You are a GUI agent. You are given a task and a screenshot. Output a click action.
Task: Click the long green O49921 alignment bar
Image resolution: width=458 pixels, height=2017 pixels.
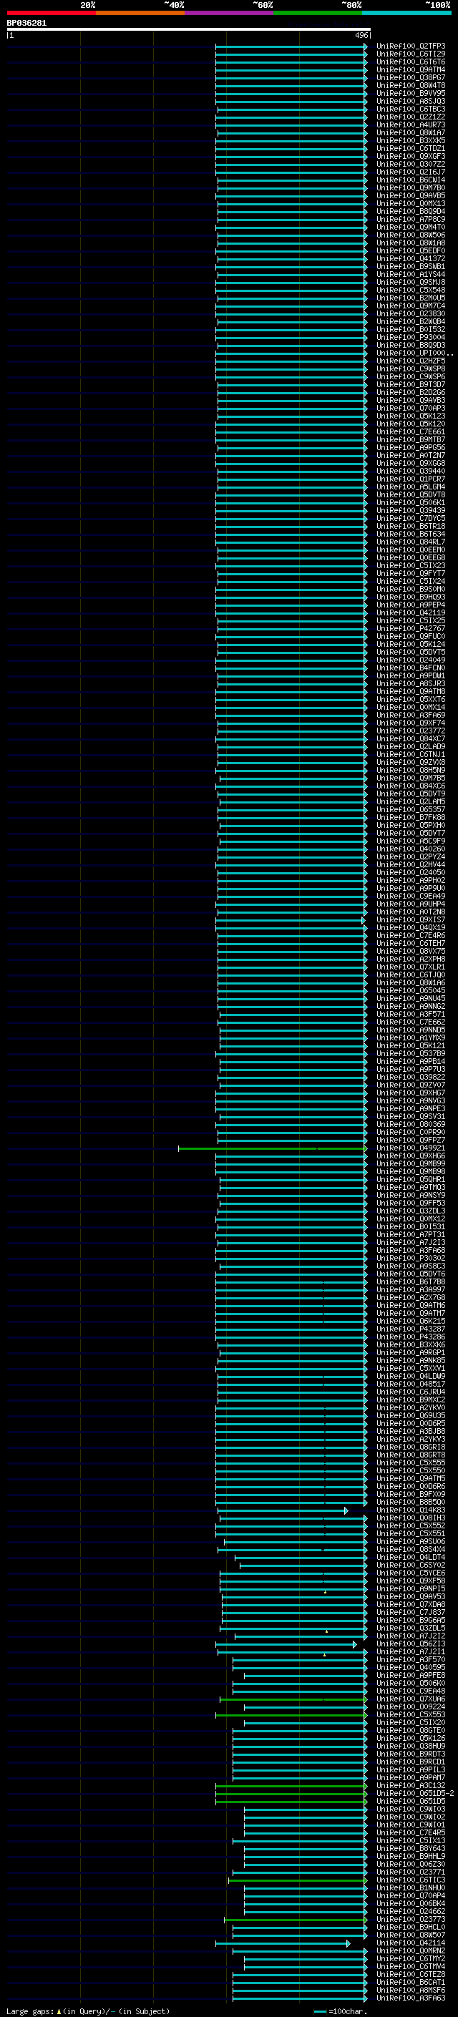[x=272, y=1148]
